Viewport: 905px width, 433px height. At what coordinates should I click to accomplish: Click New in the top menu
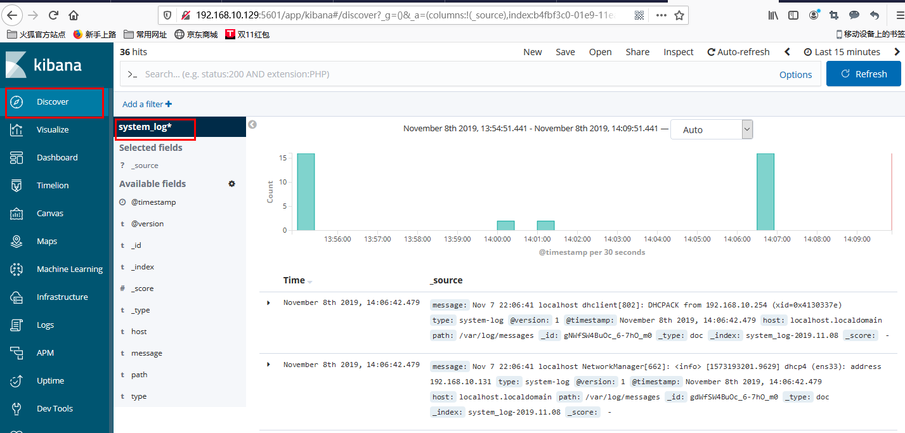pyautogui.click(x=533, y=52)
